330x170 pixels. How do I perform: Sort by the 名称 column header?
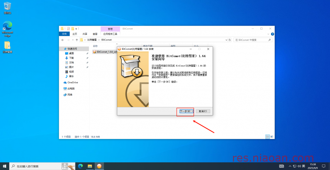(95, 46)
